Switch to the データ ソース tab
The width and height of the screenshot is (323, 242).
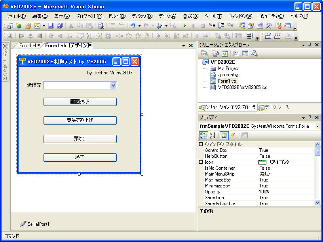tap(274, 107)
